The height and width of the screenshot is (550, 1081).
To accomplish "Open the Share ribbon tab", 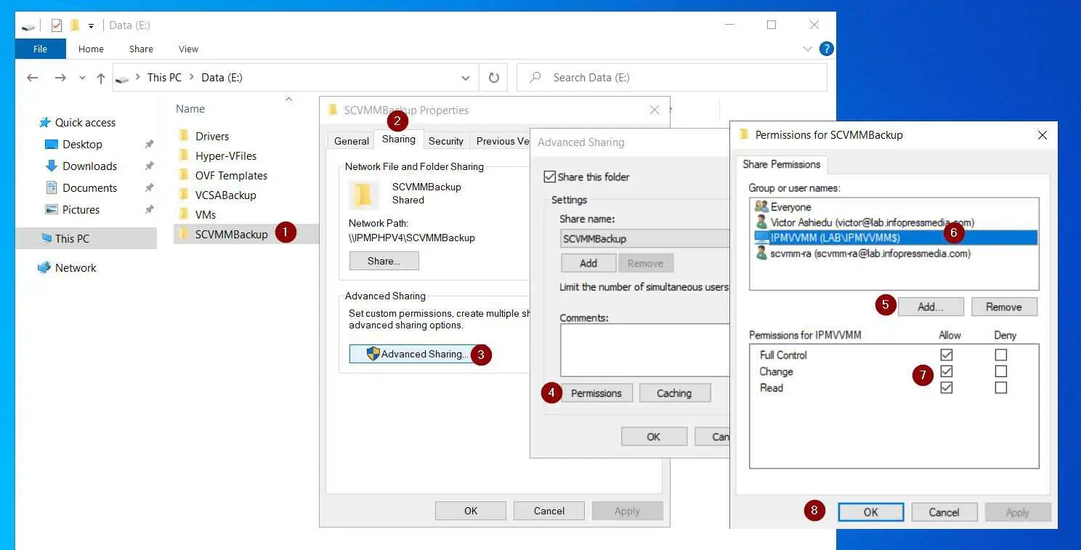I will point(141,49).
